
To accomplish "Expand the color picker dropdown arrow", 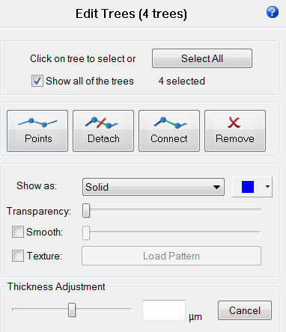I will (267, 186).
